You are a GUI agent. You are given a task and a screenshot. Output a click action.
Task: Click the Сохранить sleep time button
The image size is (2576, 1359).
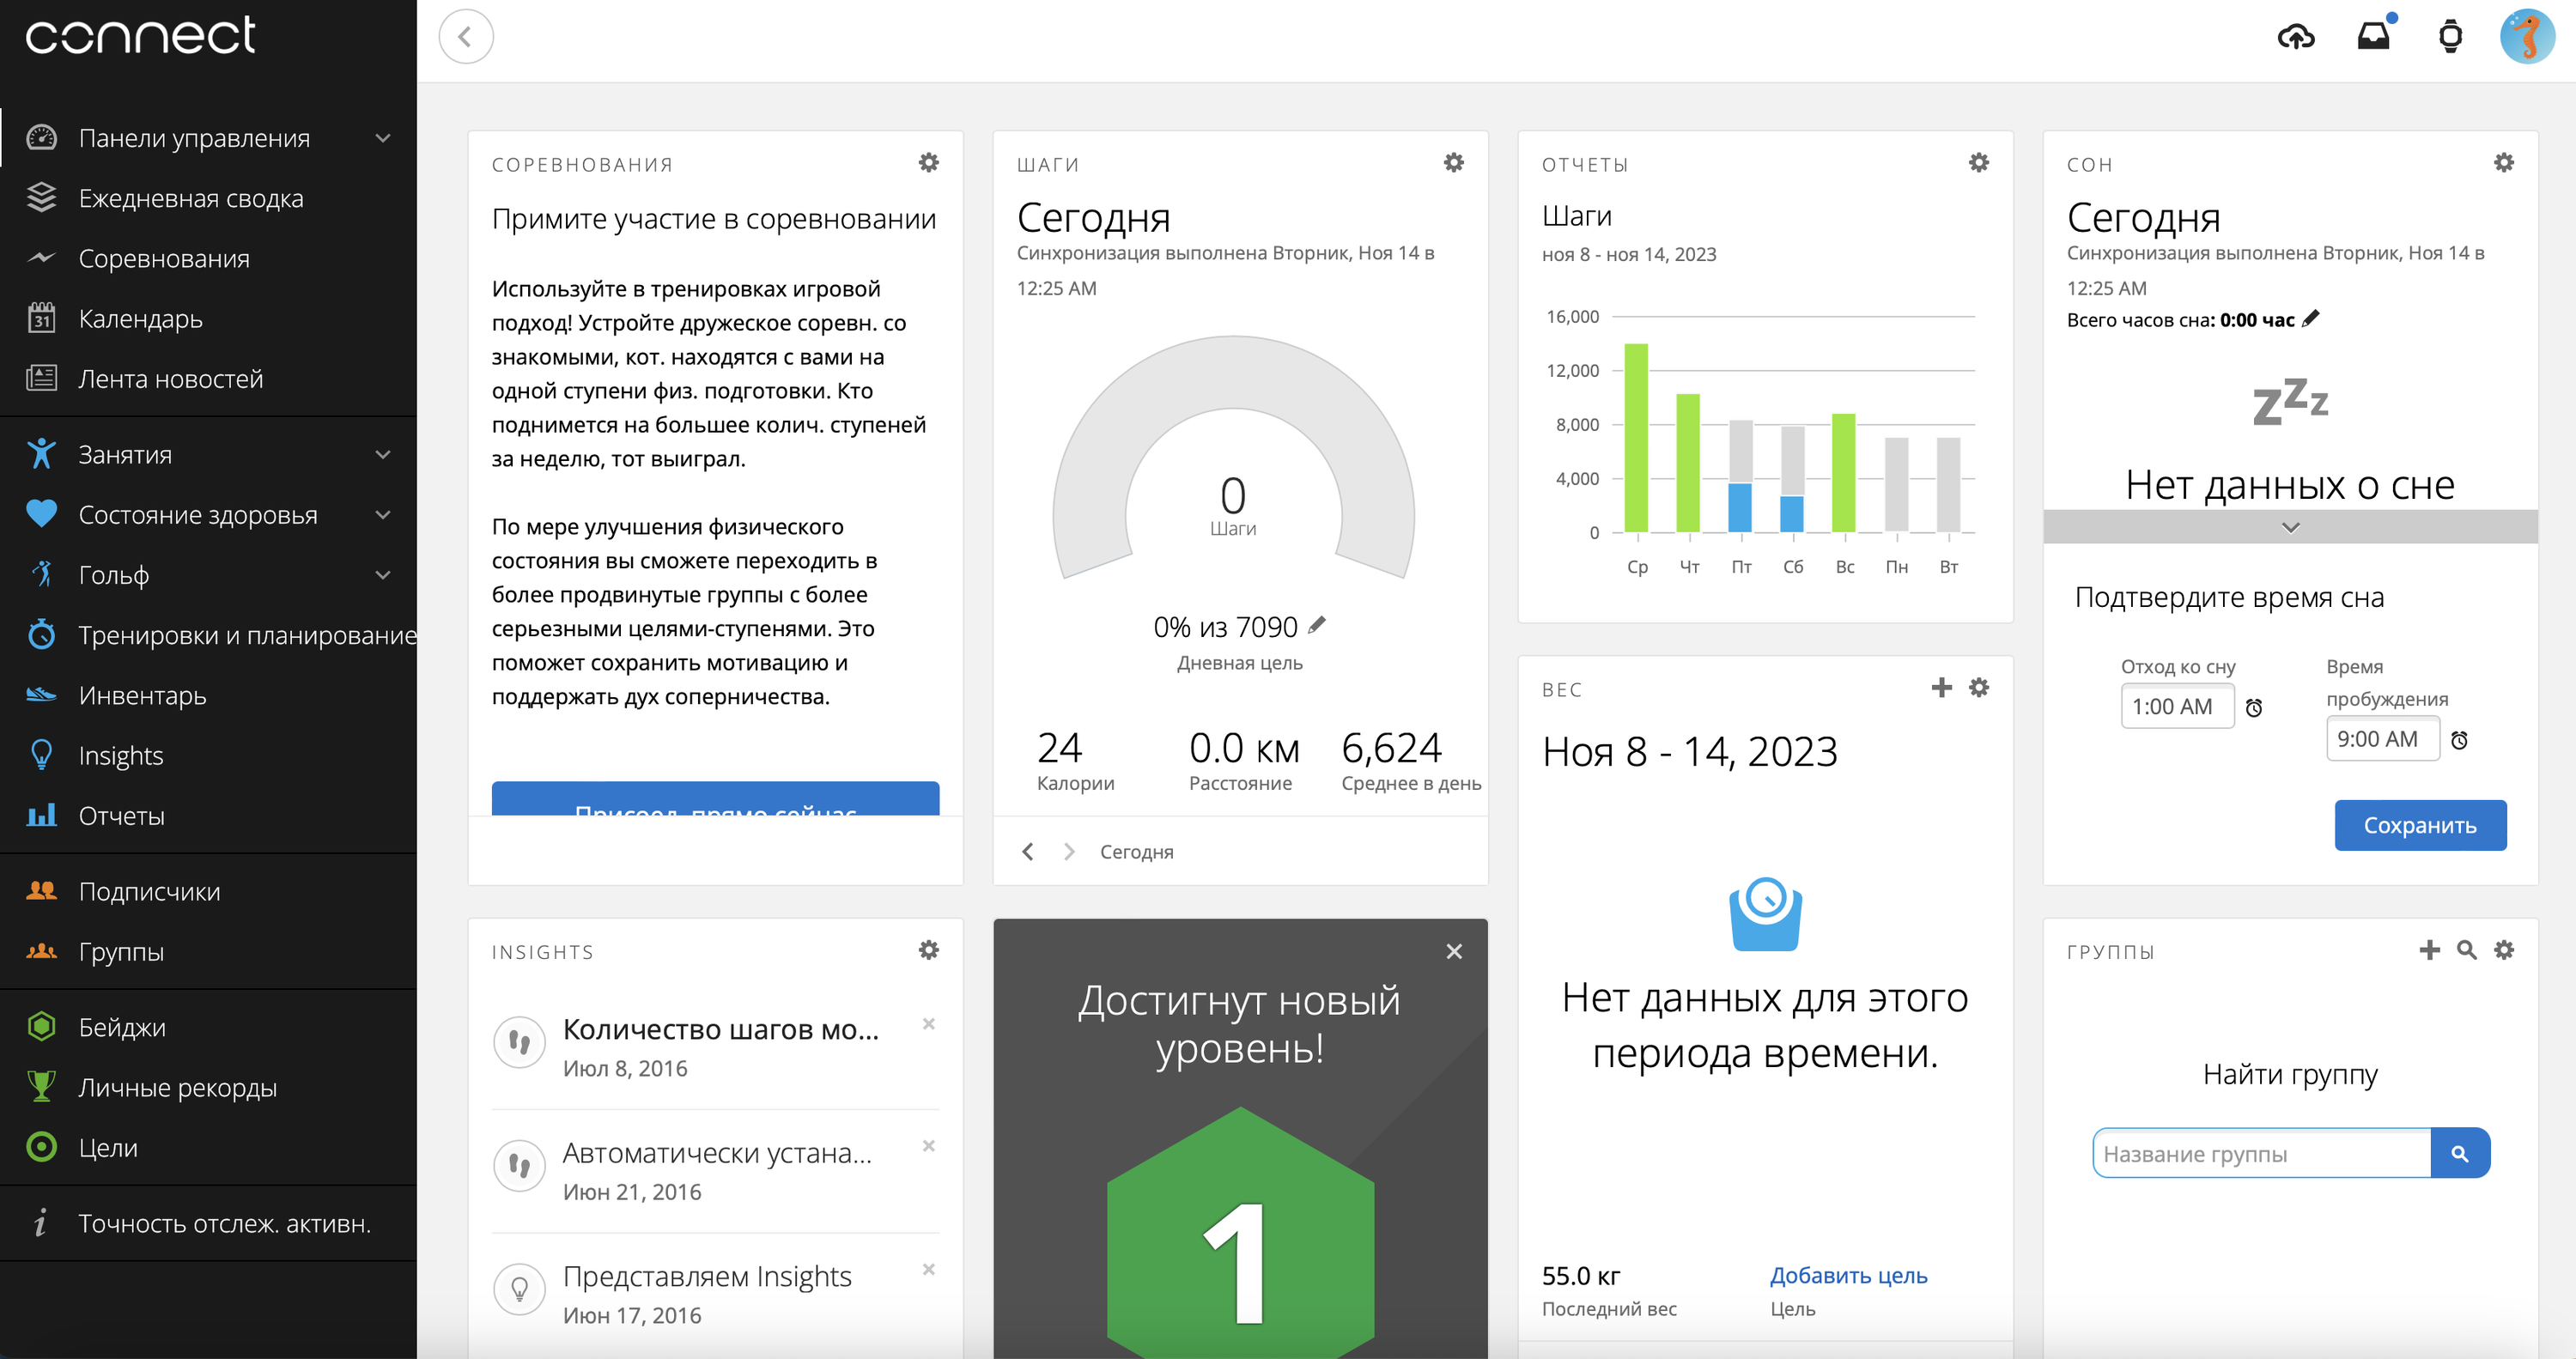point(2419,825)
